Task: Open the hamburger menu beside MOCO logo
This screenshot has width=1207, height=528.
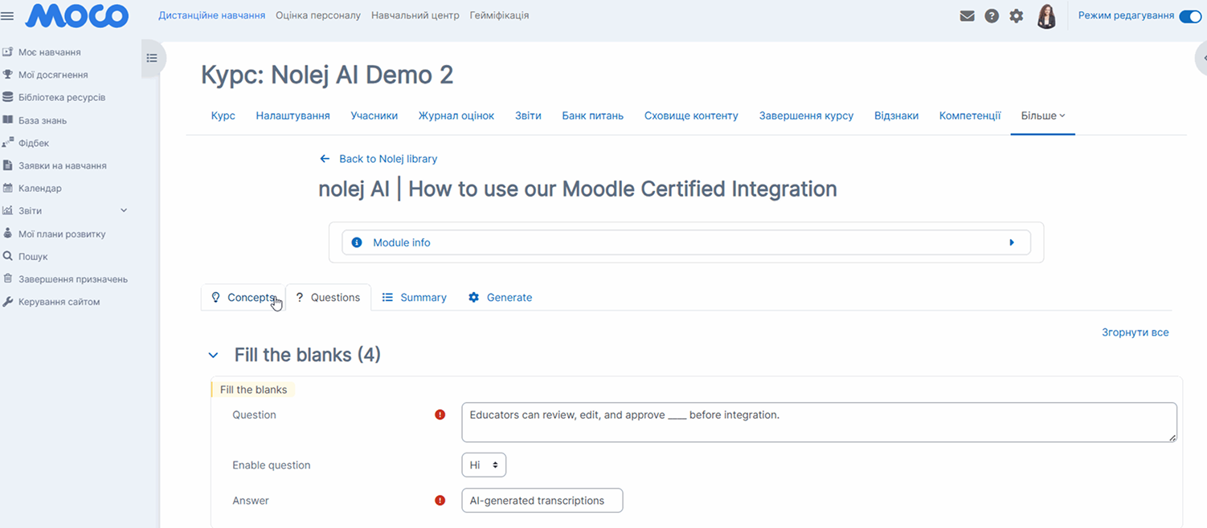Action: (x=7, y=16)
